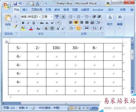The height and width of the screenshot is (112, 136).
Task: Open Word help question mark
Action: click(x=132, y=10)
